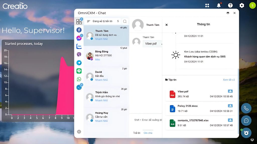
Task: Click the "Hello, Supervisor!" greeting
Action: 33,30
